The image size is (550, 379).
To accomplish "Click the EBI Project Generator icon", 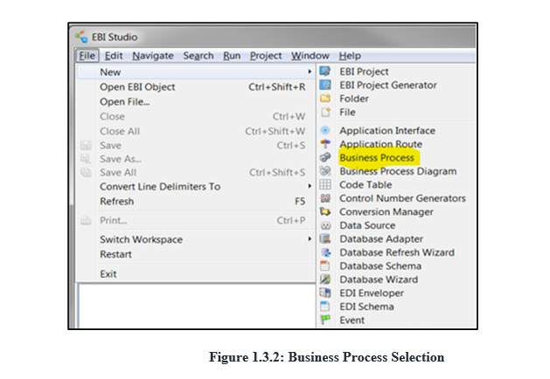I will 325,85.
